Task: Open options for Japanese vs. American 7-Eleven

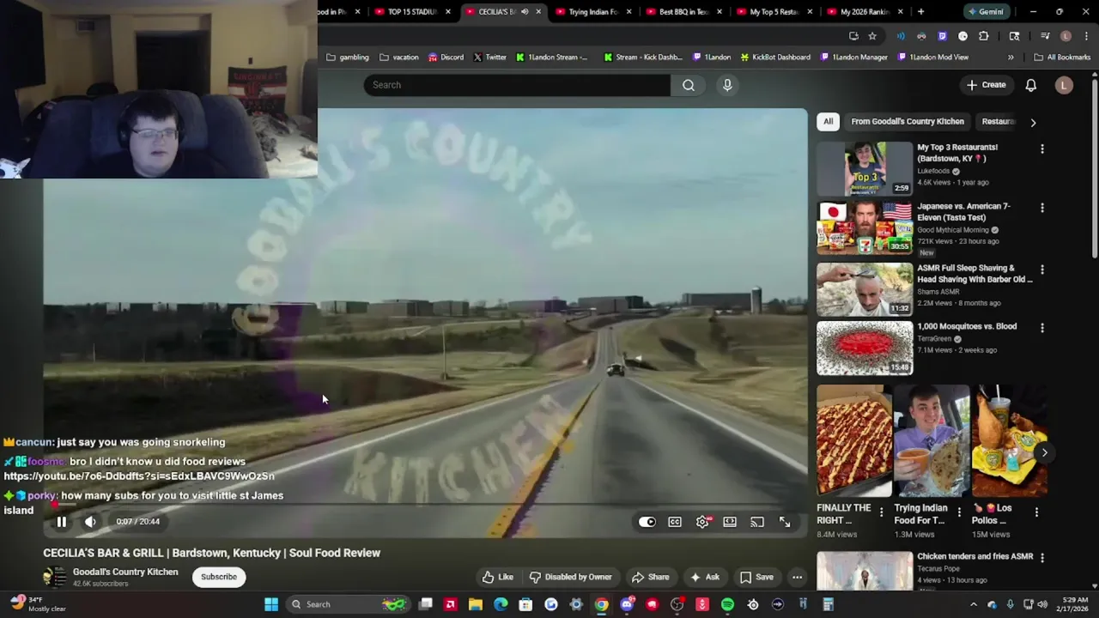Action: pyautogui.click(x=1042, y=208)
